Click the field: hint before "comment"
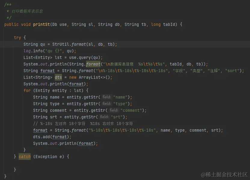Viewport: 250px width, 180px height. click(x=114, y=110)
